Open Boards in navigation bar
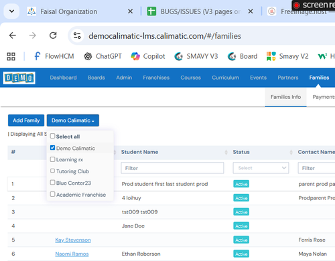The image size is (335, 261). [96, 78]
